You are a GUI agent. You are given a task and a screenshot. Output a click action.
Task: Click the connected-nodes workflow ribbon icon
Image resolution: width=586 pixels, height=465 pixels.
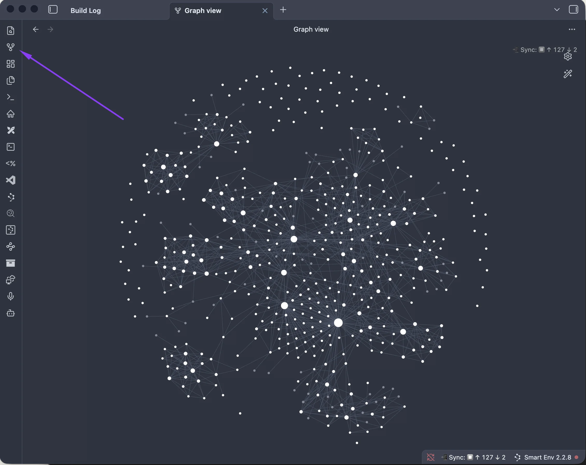11,247
